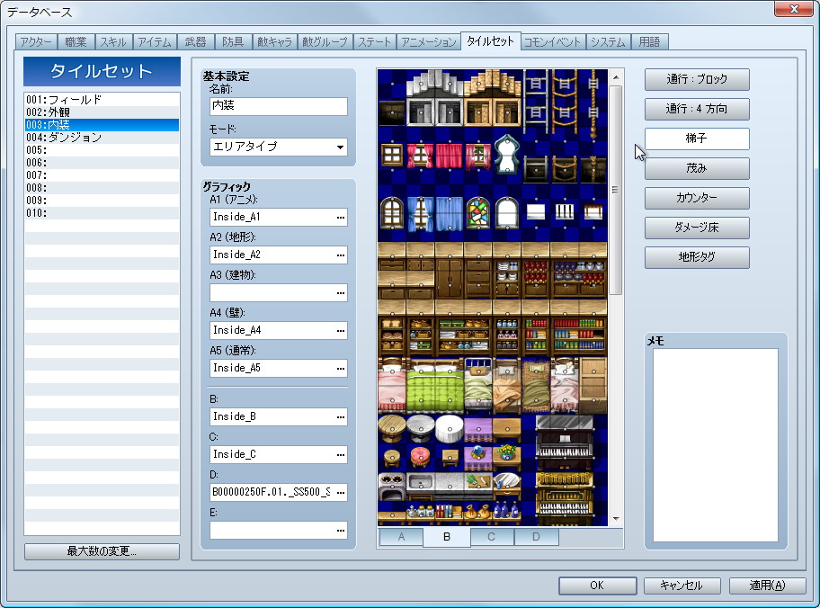Select tileset 002:外観

[102, 112]
